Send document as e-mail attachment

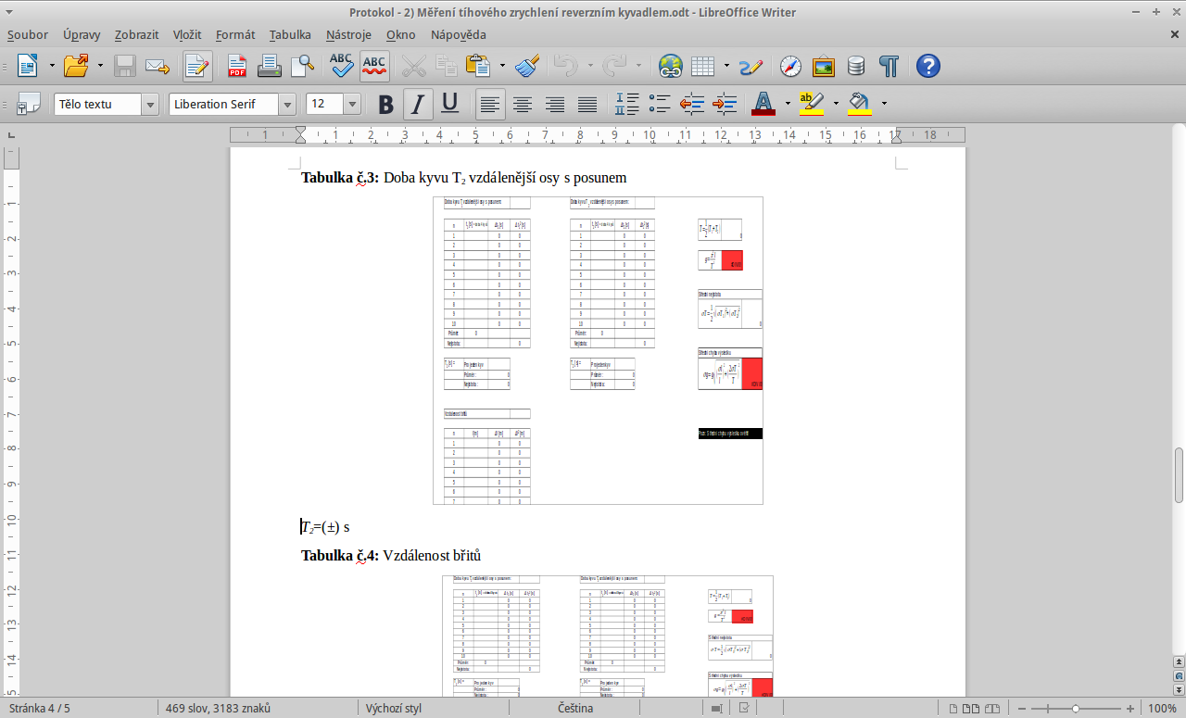[x=158, y=66]
